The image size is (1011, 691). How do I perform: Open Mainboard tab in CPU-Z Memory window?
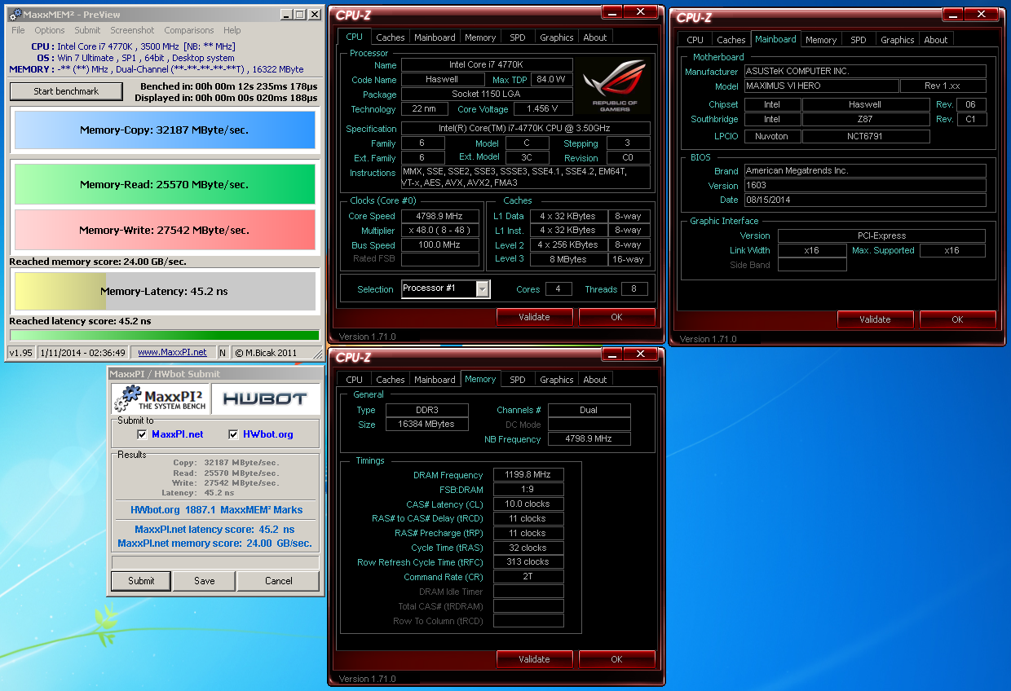tap(435, 380)
